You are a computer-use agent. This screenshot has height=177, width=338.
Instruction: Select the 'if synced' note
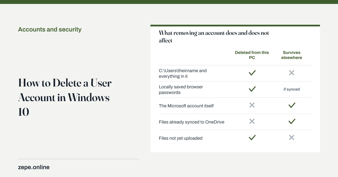pos(292,89)
